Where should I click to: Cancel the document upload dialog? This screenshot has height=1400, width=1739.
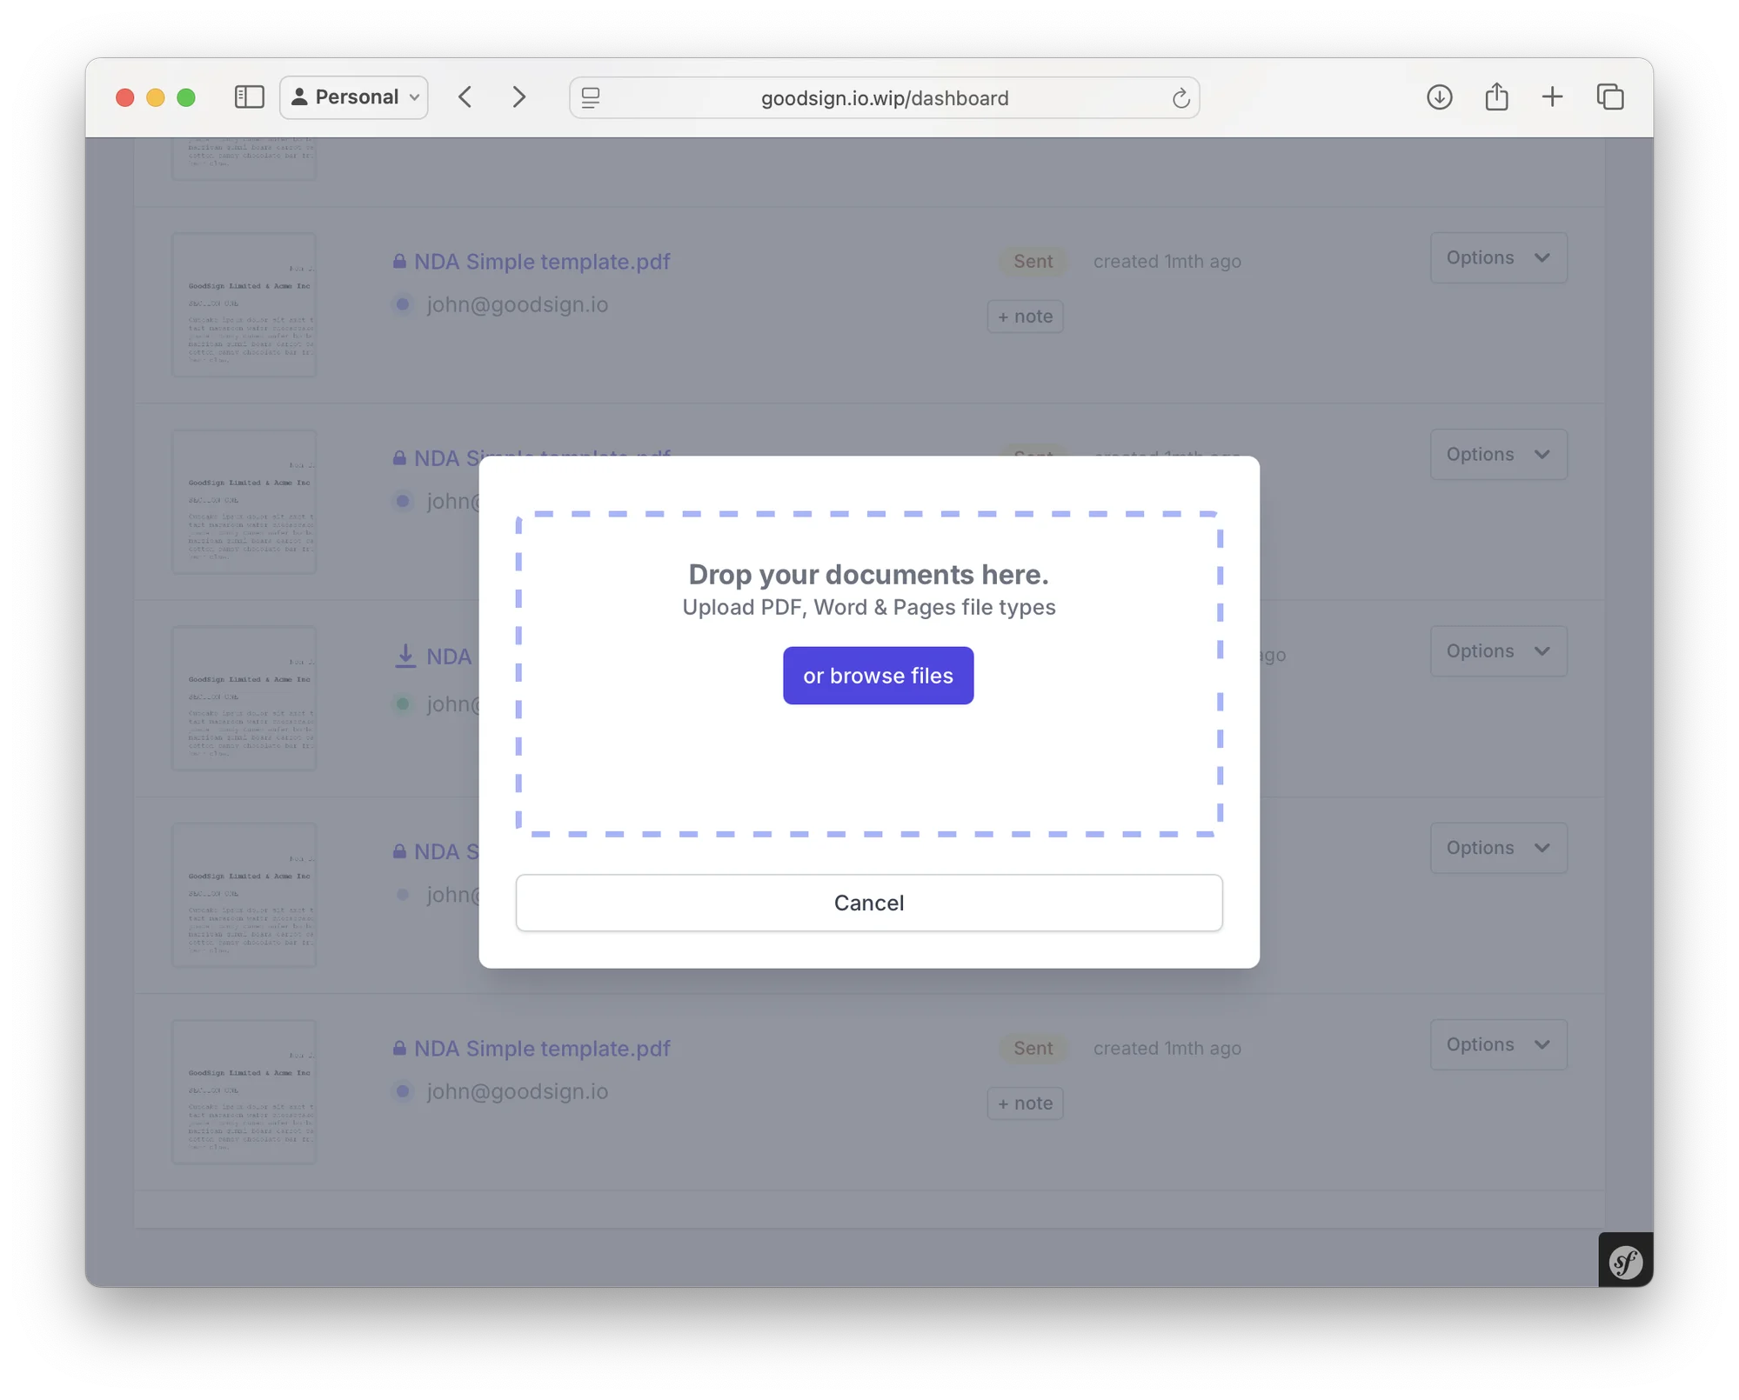[868, 903]
